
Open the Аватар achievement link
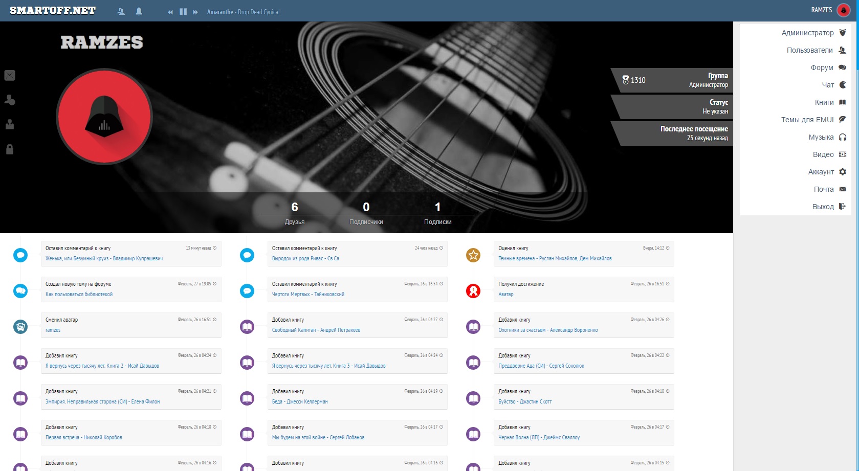point(506,295)
